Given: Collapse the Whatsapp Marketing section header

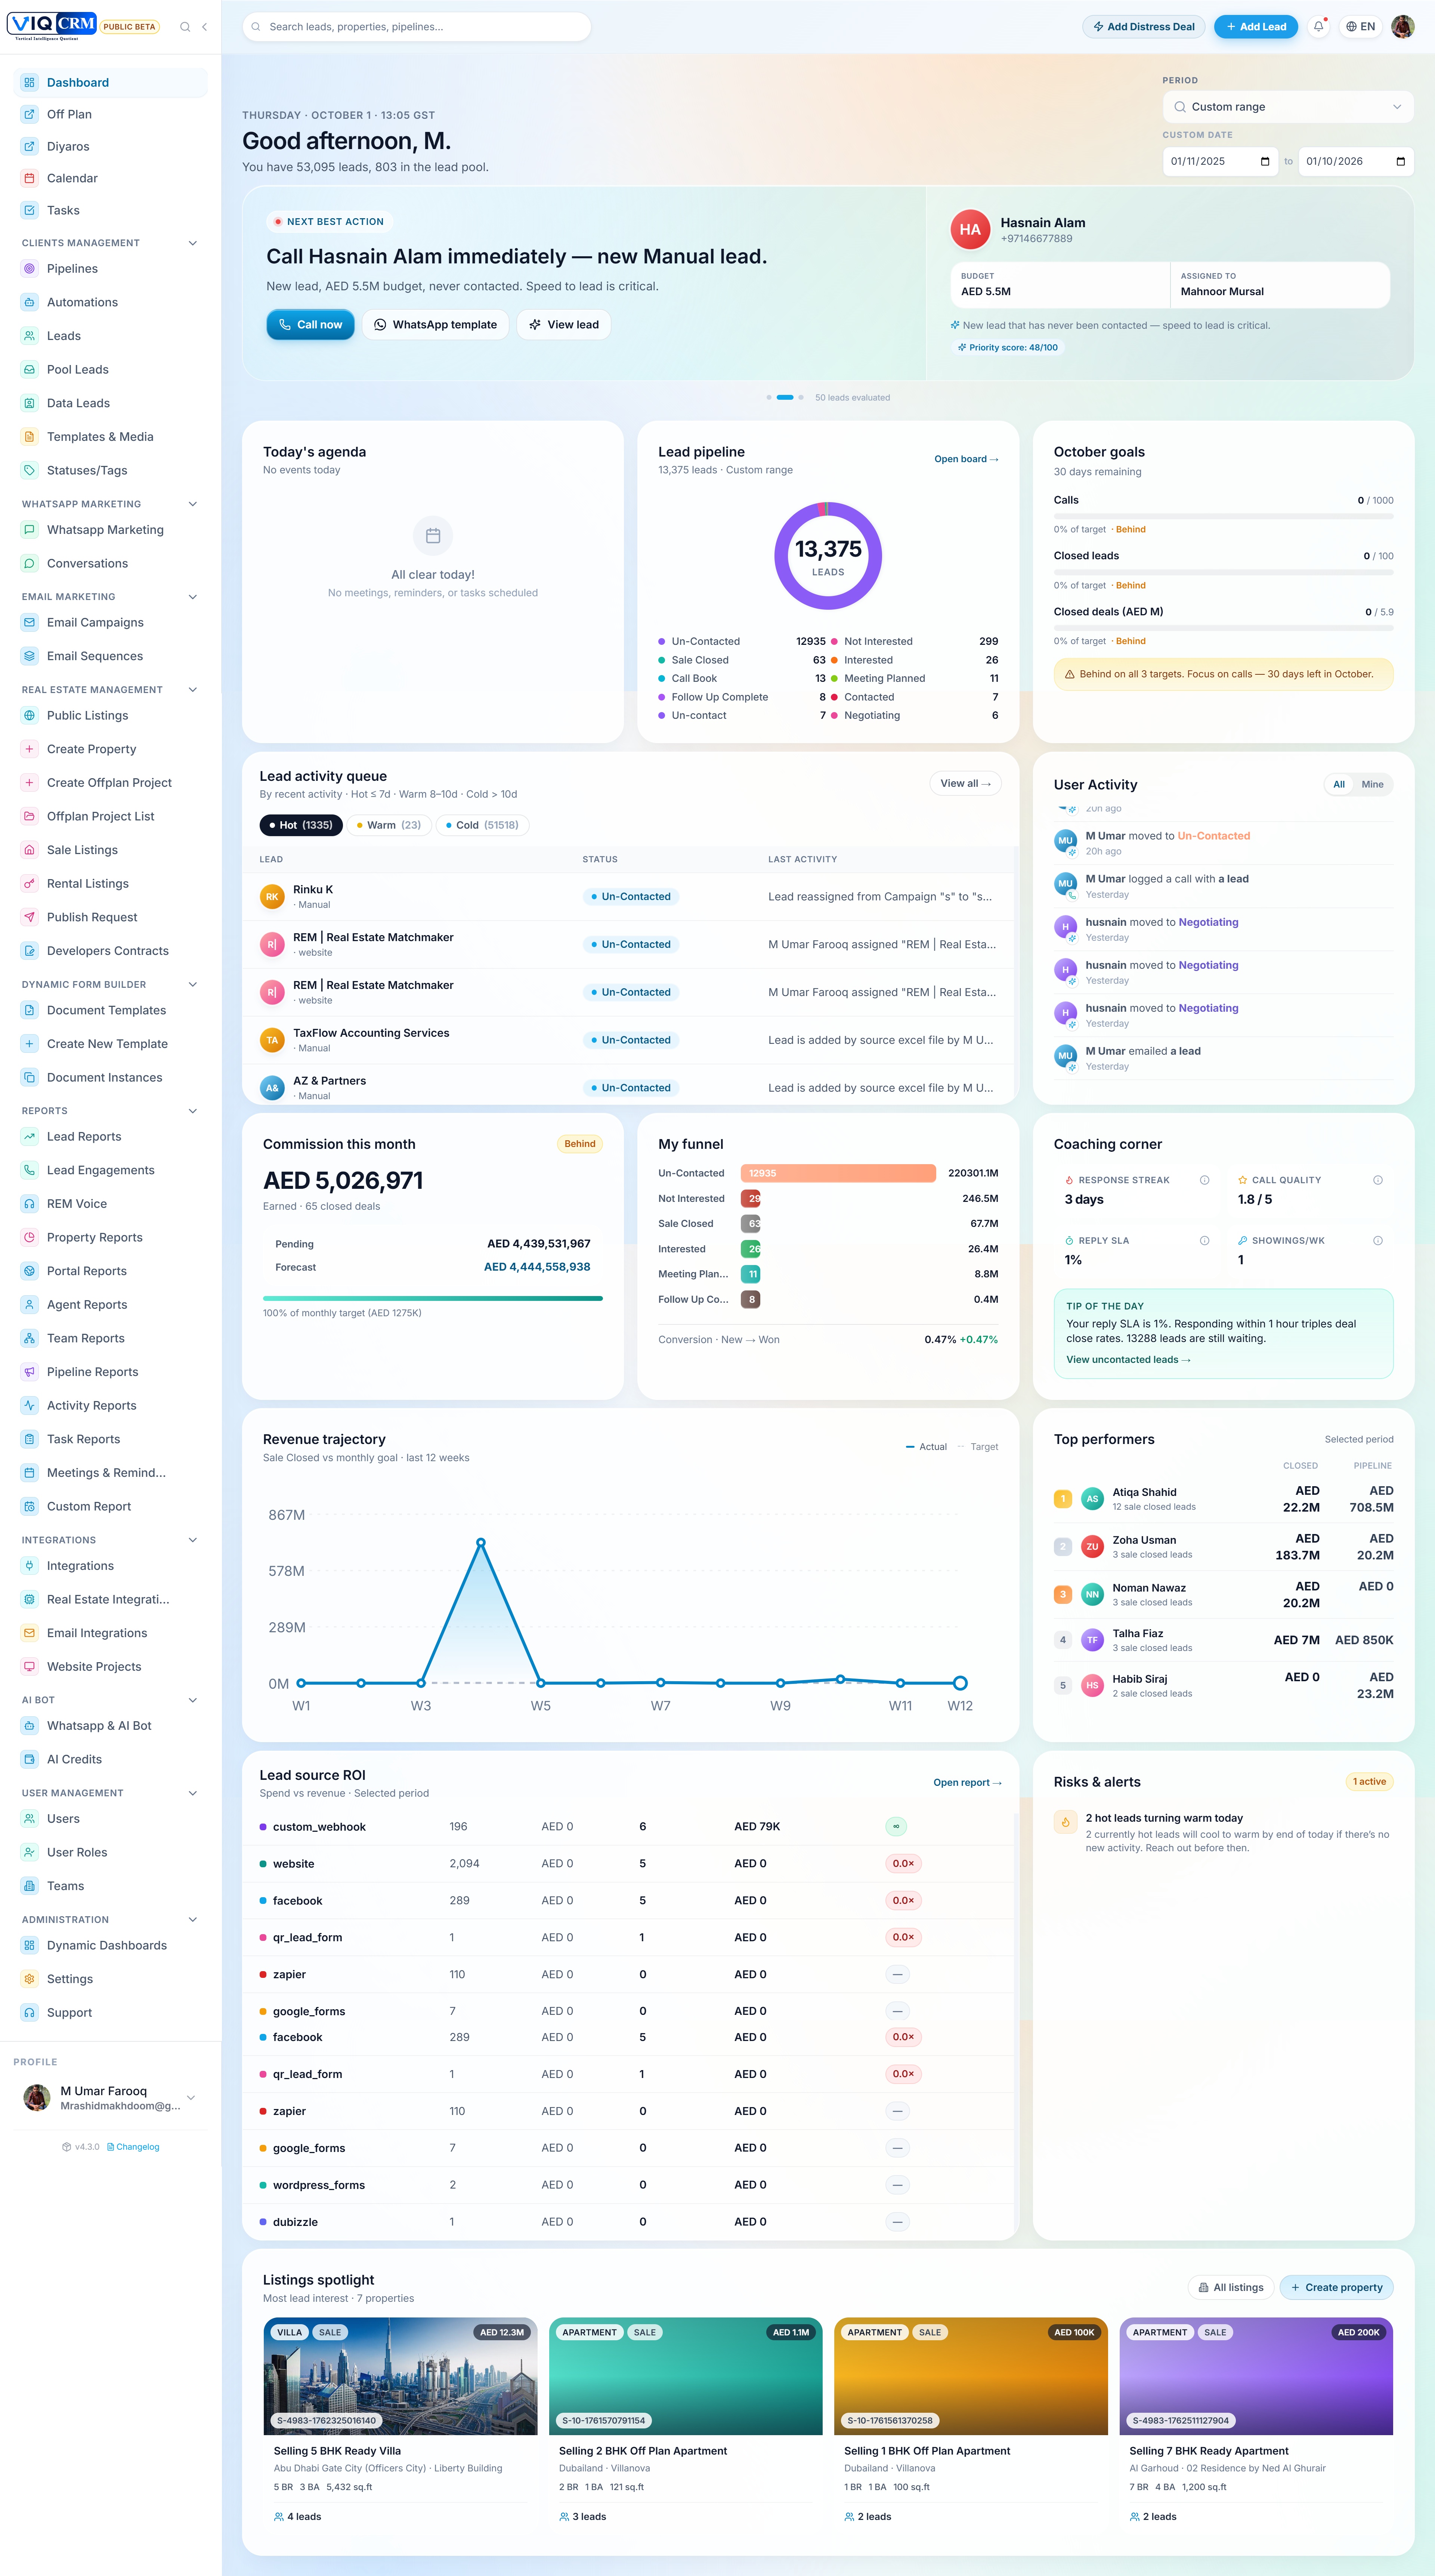Looking at the screenshot, I should 193,504.
